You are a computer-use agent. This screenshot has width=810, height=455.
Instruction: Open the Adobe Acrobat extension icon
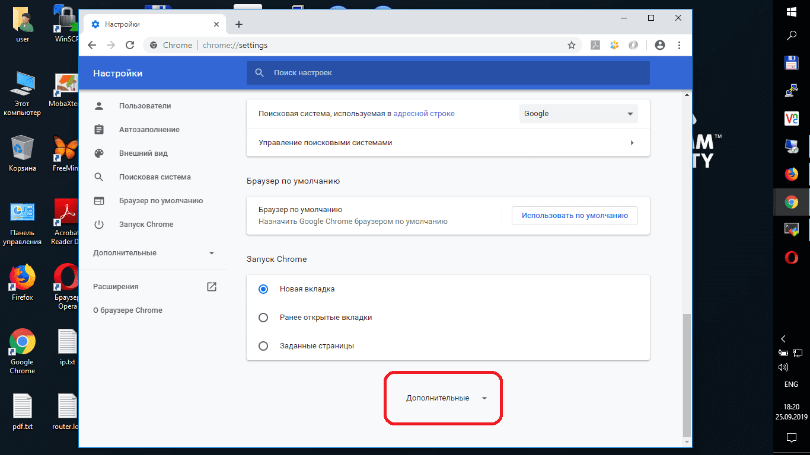click(x=595, y=45)
